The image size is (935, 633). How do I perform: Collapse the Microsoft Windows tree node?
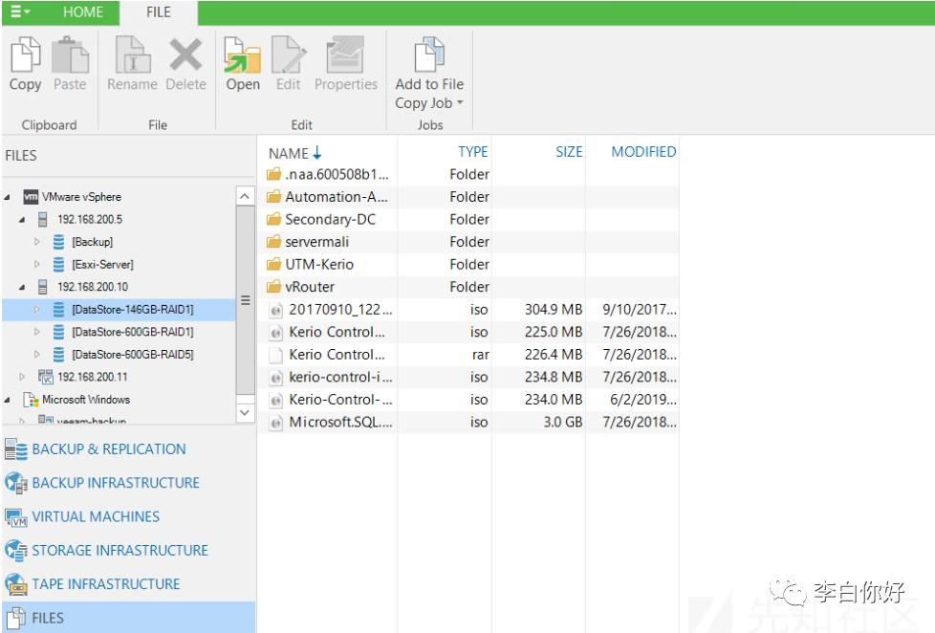pyautogui.click(x=8, y=401)
